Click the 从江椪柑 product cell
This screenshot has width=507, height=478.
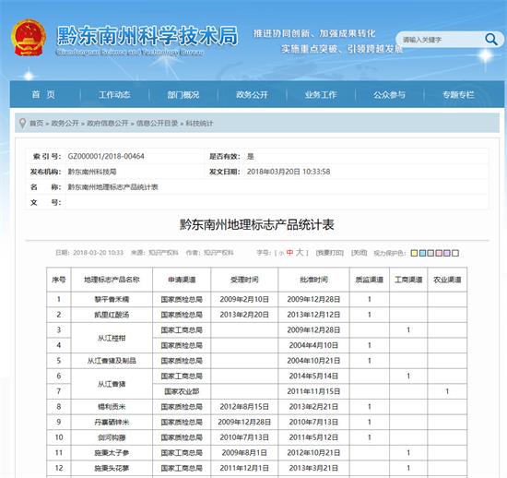pyautogui.click(x=112, y=338)
